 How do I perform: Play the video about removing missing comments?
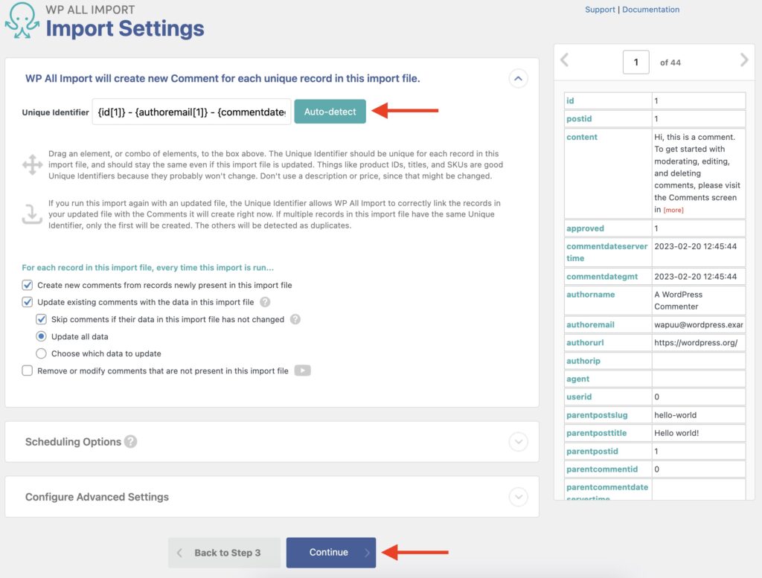[303, 370]
